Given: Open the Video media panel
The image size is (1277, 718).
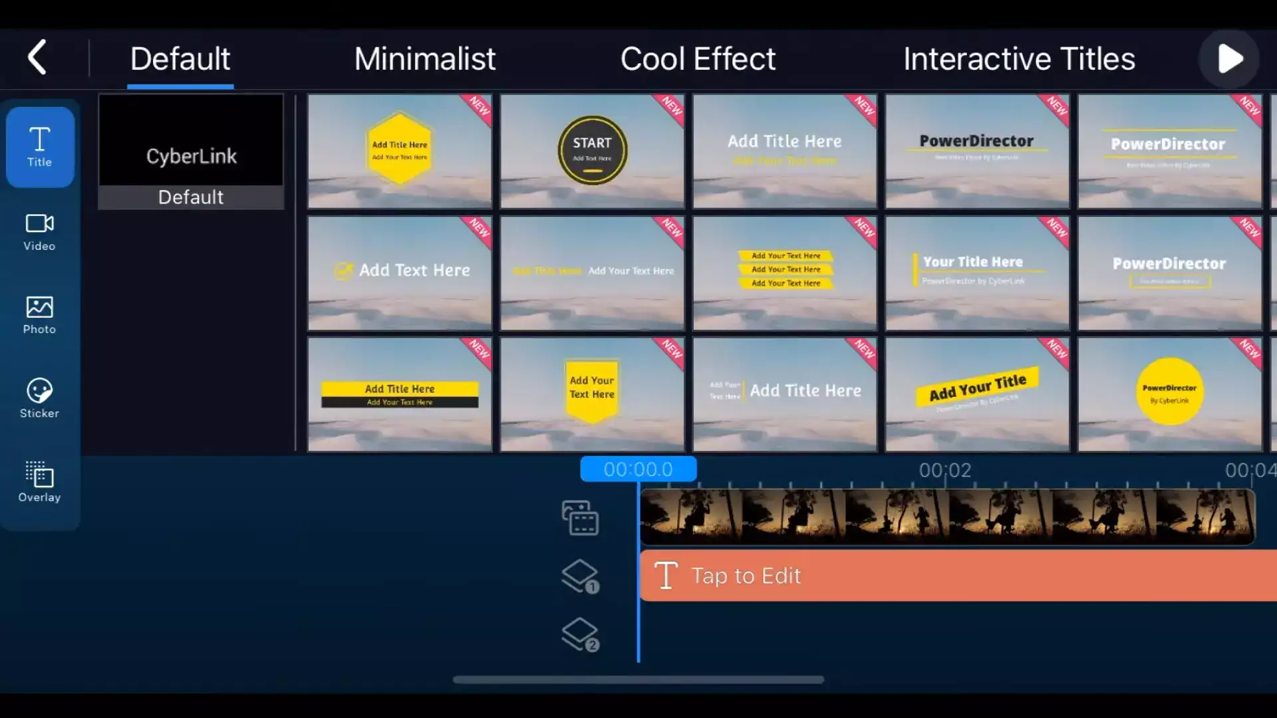Looking at the screenshot, I should 39,232.
